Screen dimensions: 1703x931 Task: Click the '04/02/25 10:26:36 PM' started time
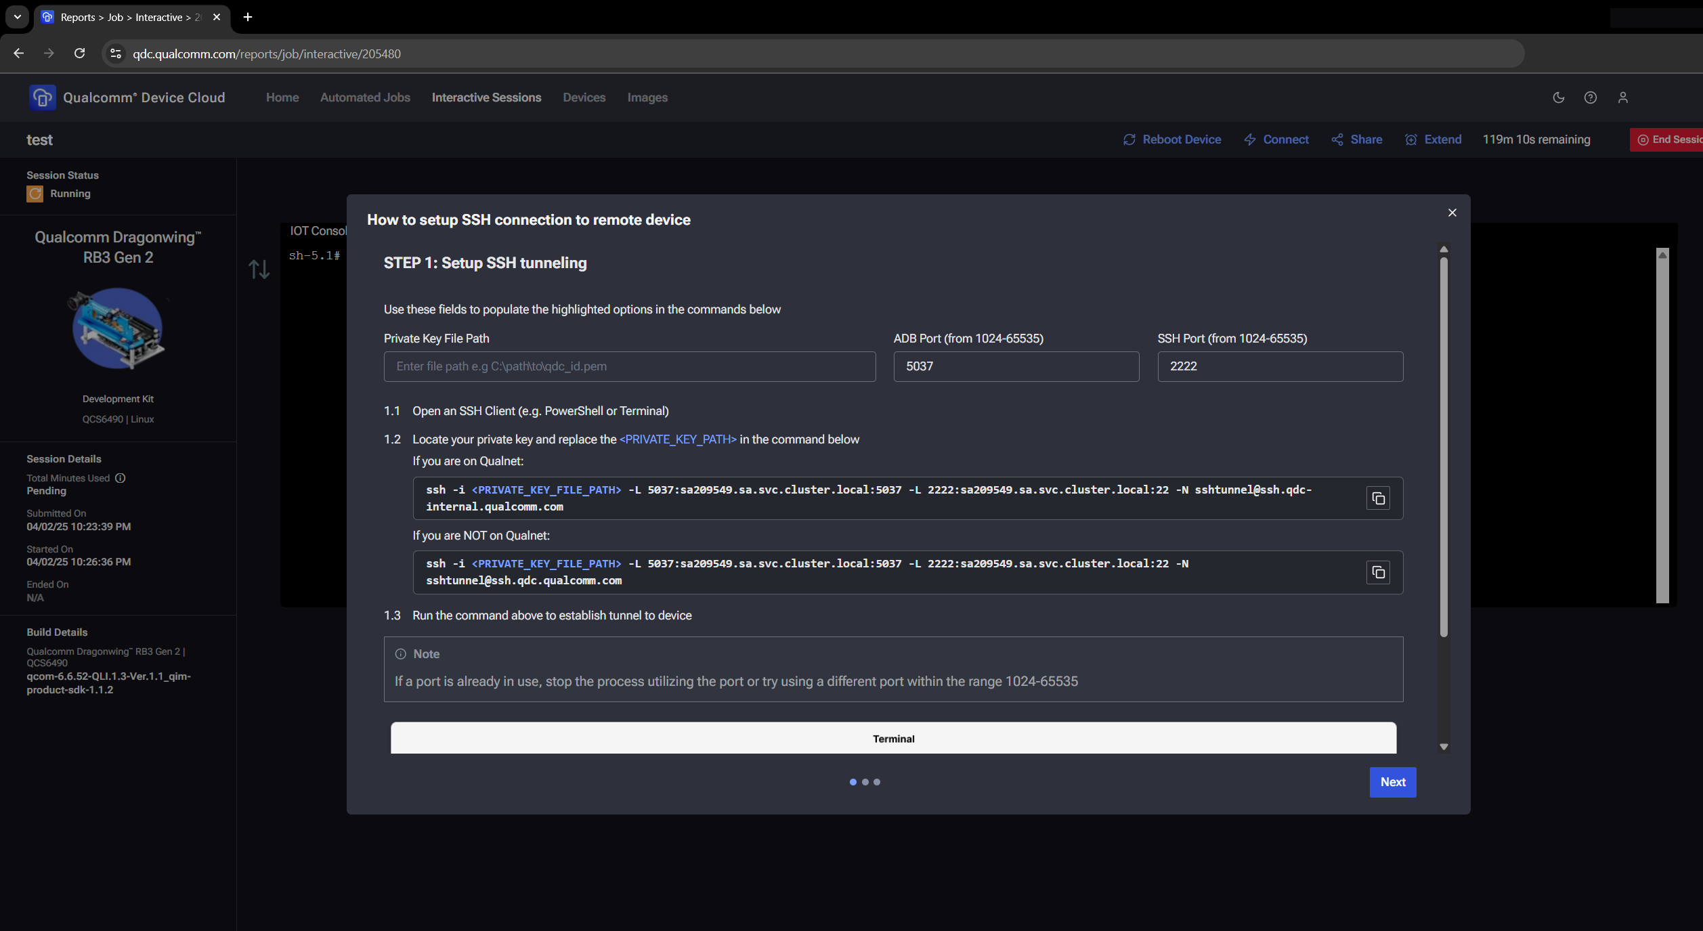[x=79, y=561]
